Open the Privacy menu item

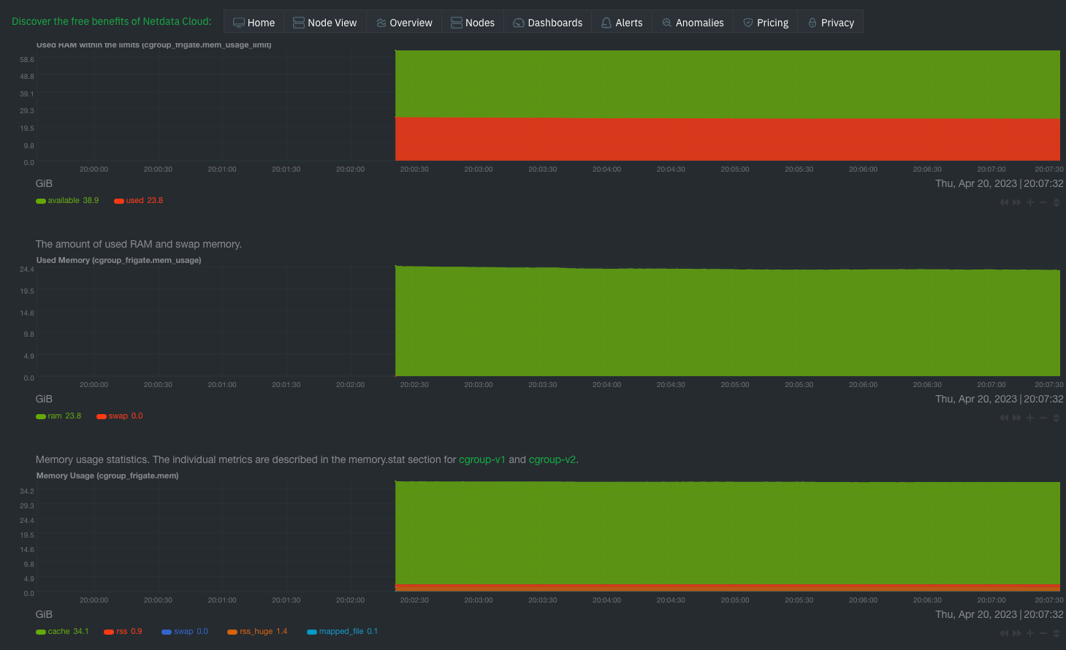[x=831, y=22]
